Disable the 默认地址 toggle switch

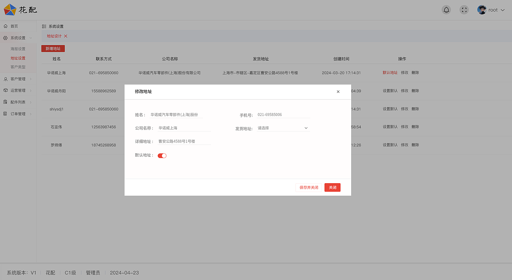point(162,155)
